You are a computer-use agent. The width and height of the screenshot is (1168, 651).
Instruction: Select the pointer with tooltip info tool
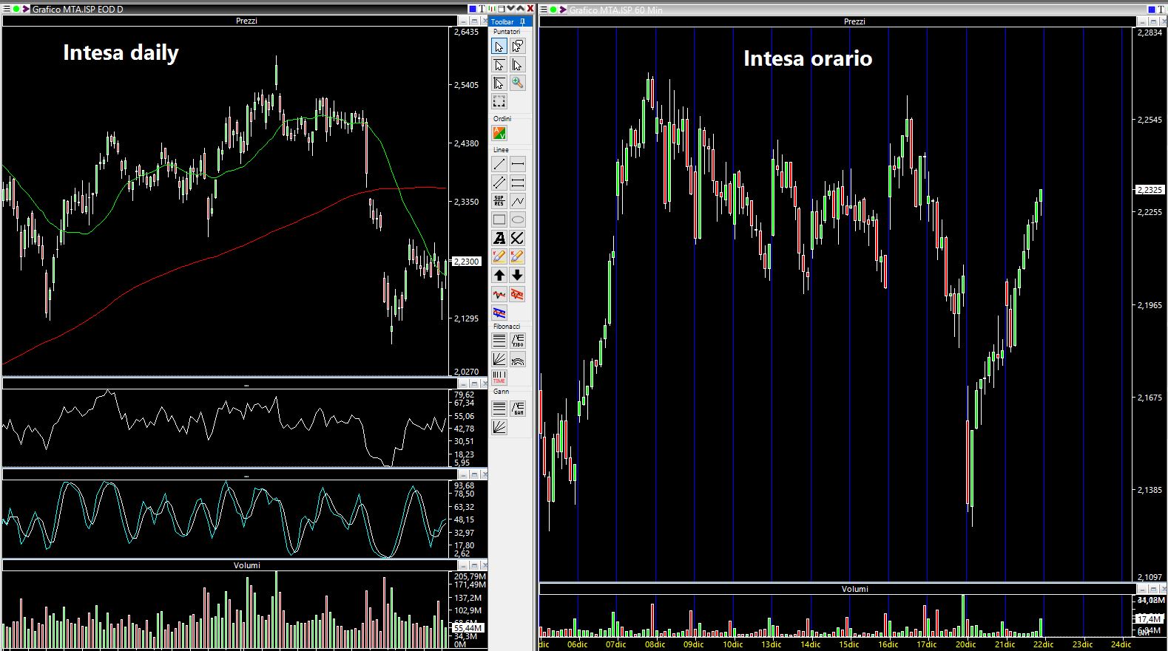pyautogui.click(x=518, y=47)
